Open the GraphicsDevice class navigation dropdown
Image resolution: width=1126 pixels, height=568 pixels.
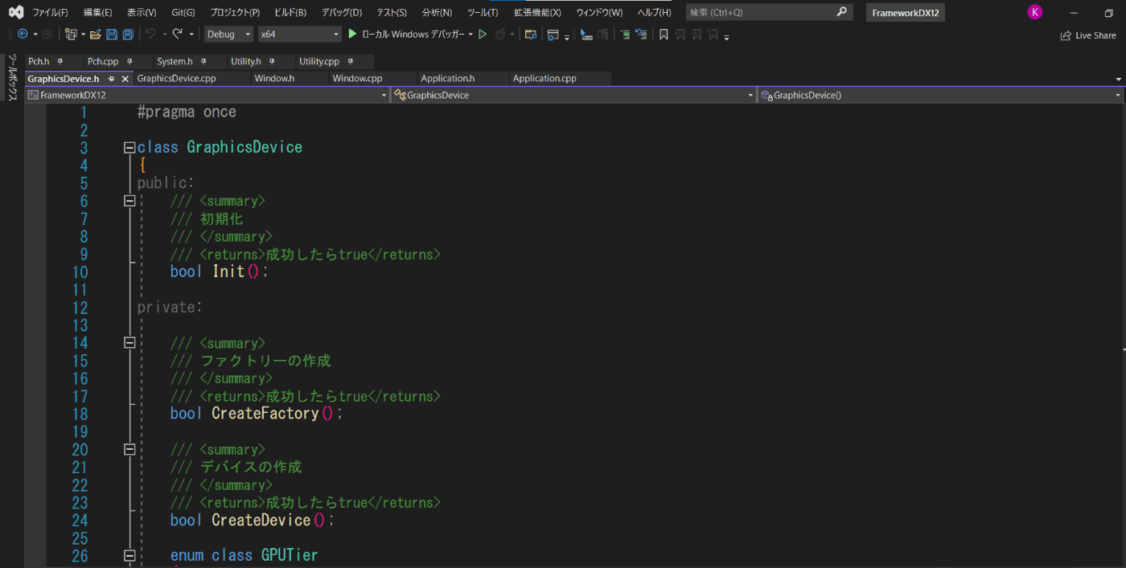click(574, 95)
